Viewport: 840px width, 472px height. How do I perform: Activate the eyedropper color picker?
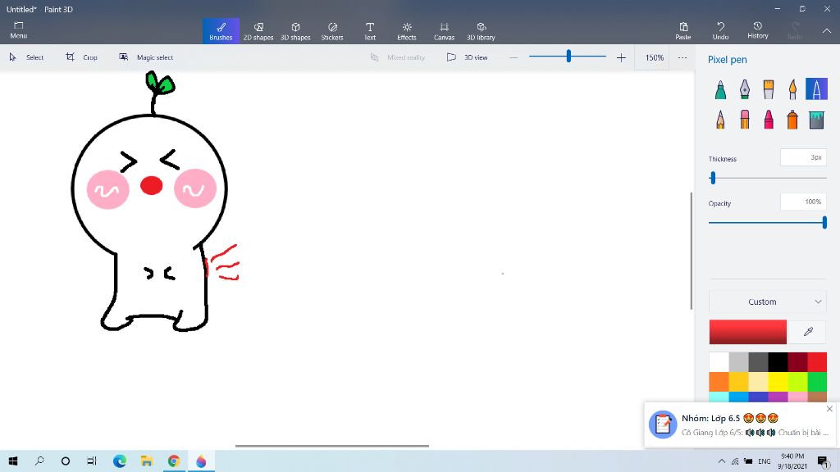click(808, 332)
